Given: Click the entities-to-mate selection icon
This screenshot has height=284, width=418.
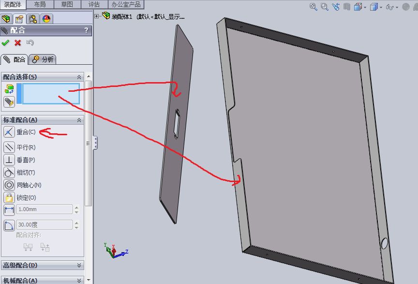Looking at the screenshot, I should pos(9,89).
